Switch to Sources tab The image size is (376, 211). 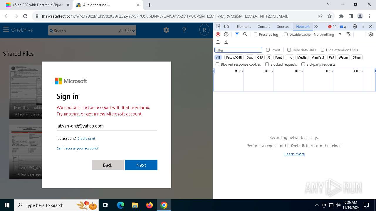(283, 26)
